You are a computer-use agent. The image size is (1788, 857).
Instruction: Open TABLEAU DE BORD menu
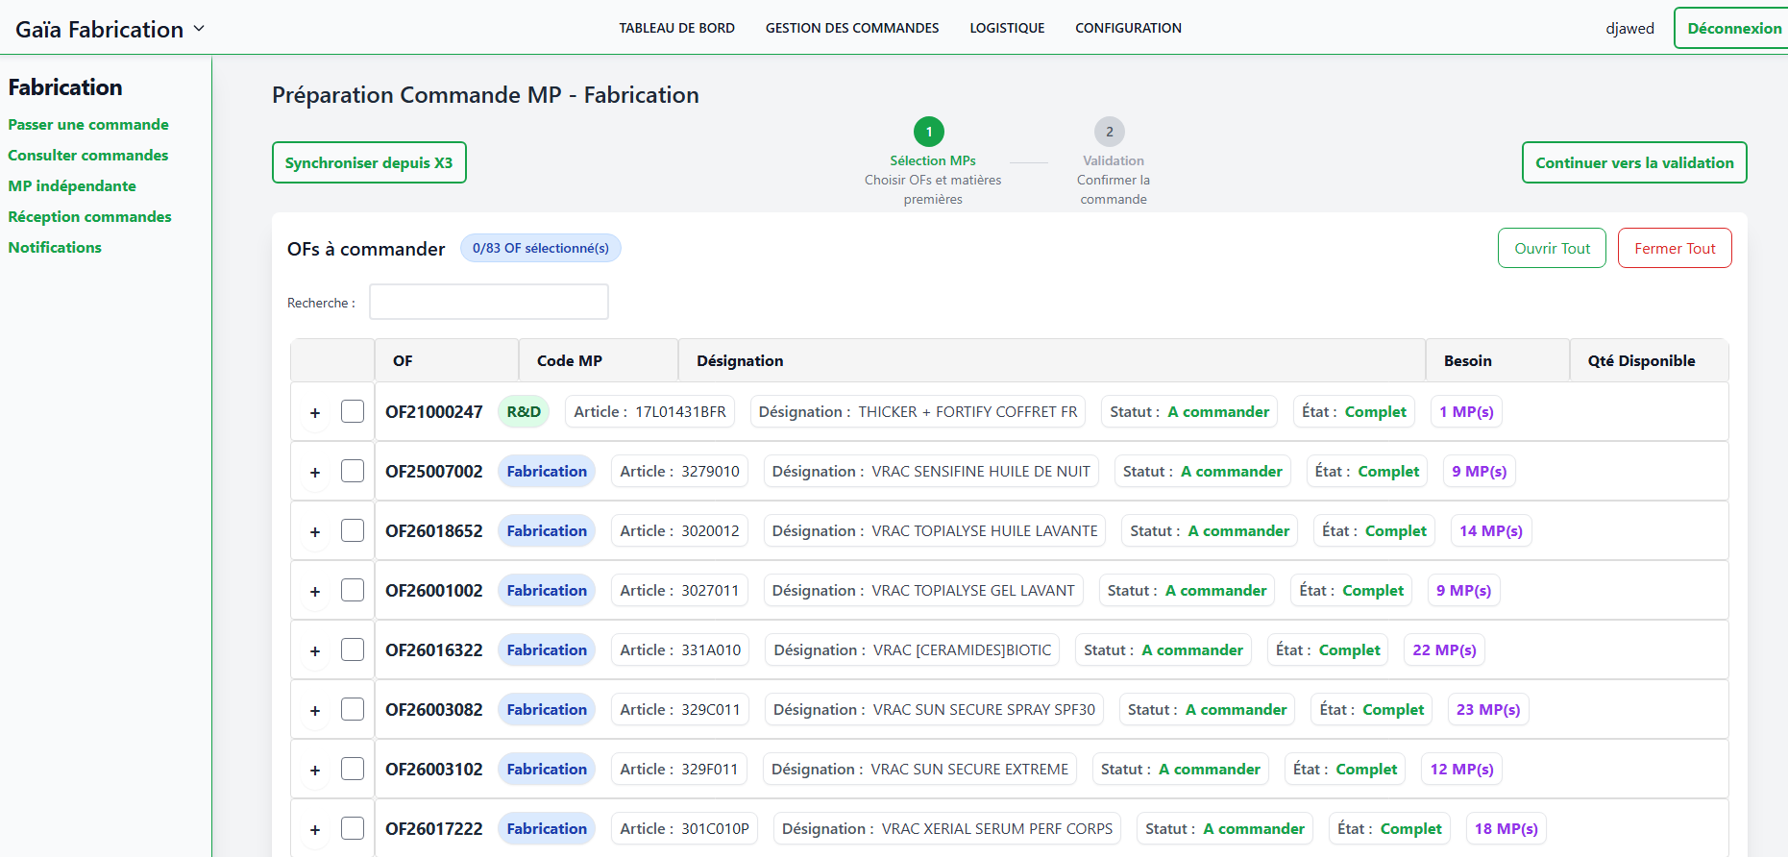[676, 28]
